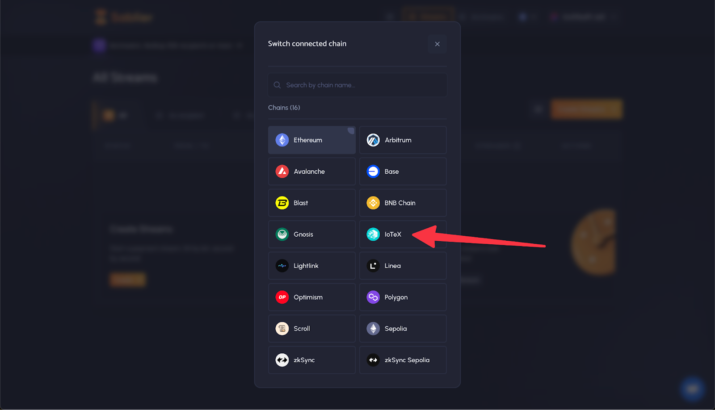This screenshot has width=715, height=410.
Task: Select the Linea label text
Action: [393, 266]
